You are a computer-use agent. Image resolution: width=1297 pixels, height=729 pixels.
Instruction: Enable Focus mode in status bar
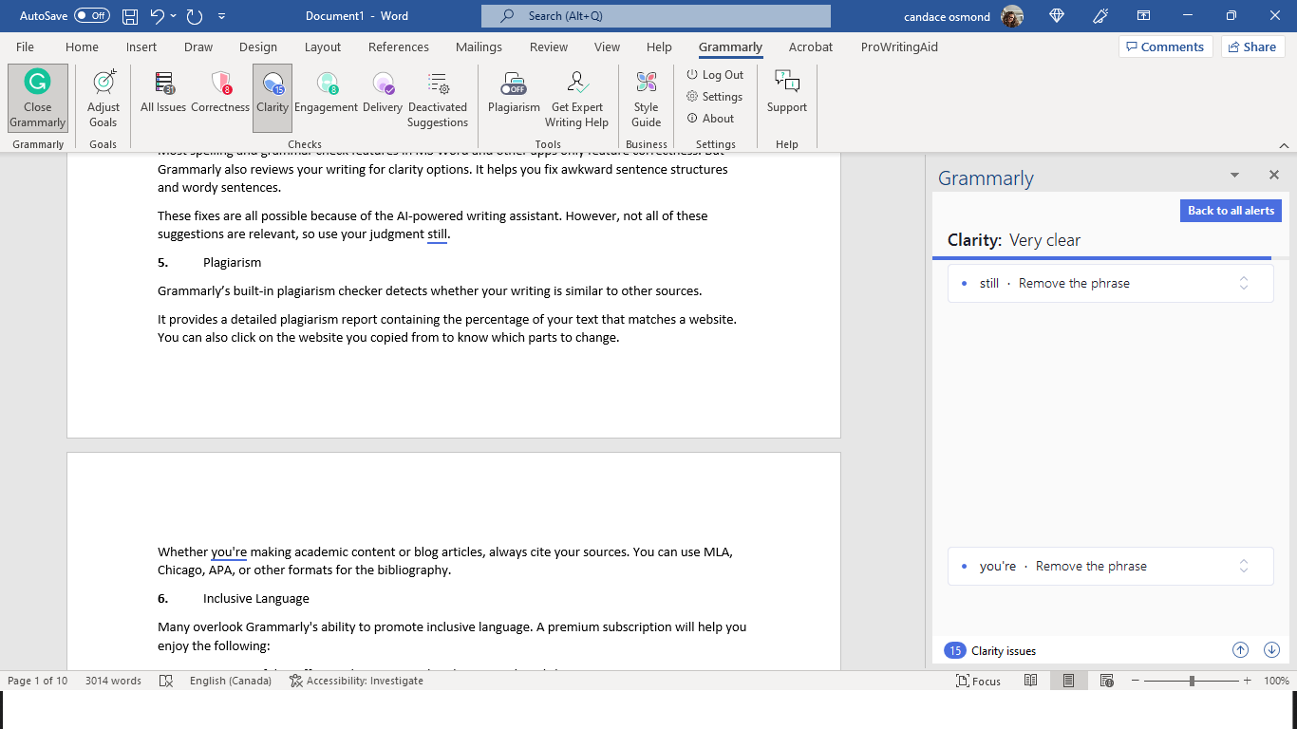(979, 681)
